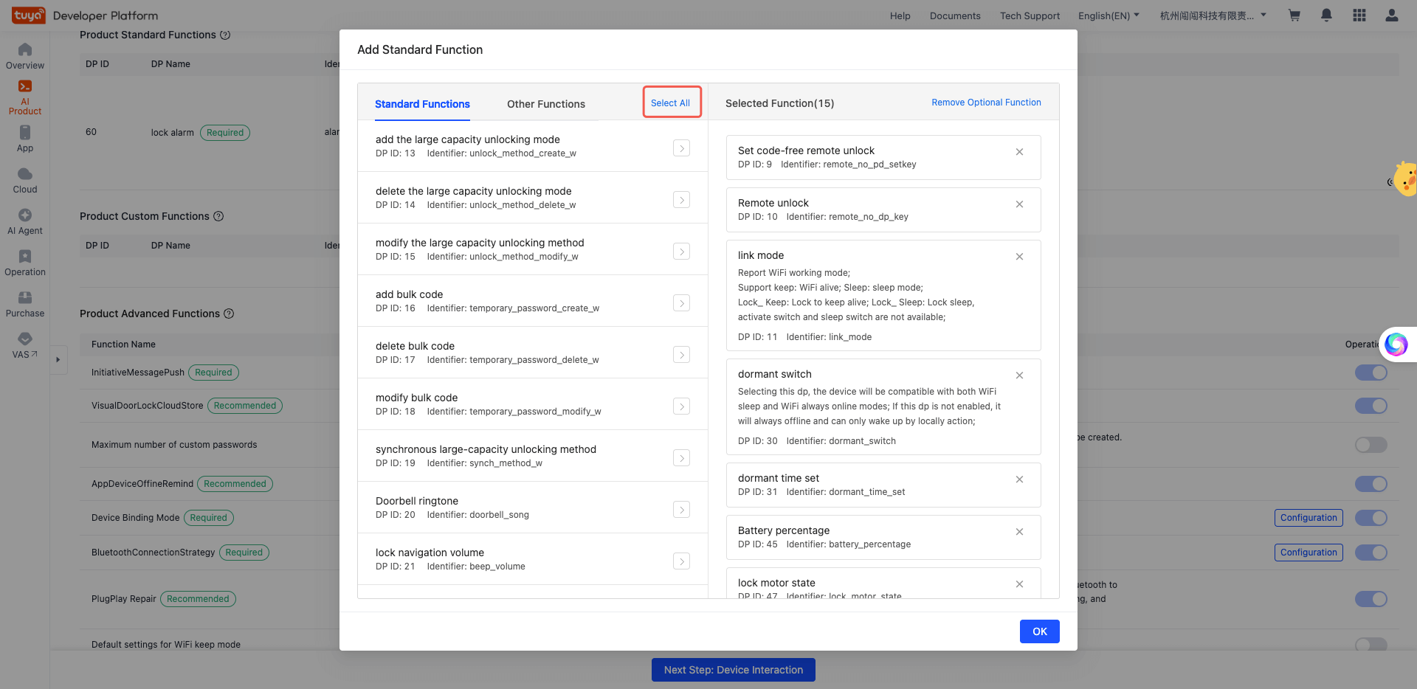Enable Maximum number of custom passwords toggle
The height and width of the screenshot is (689, 1417).
(x=1371, y=445)
